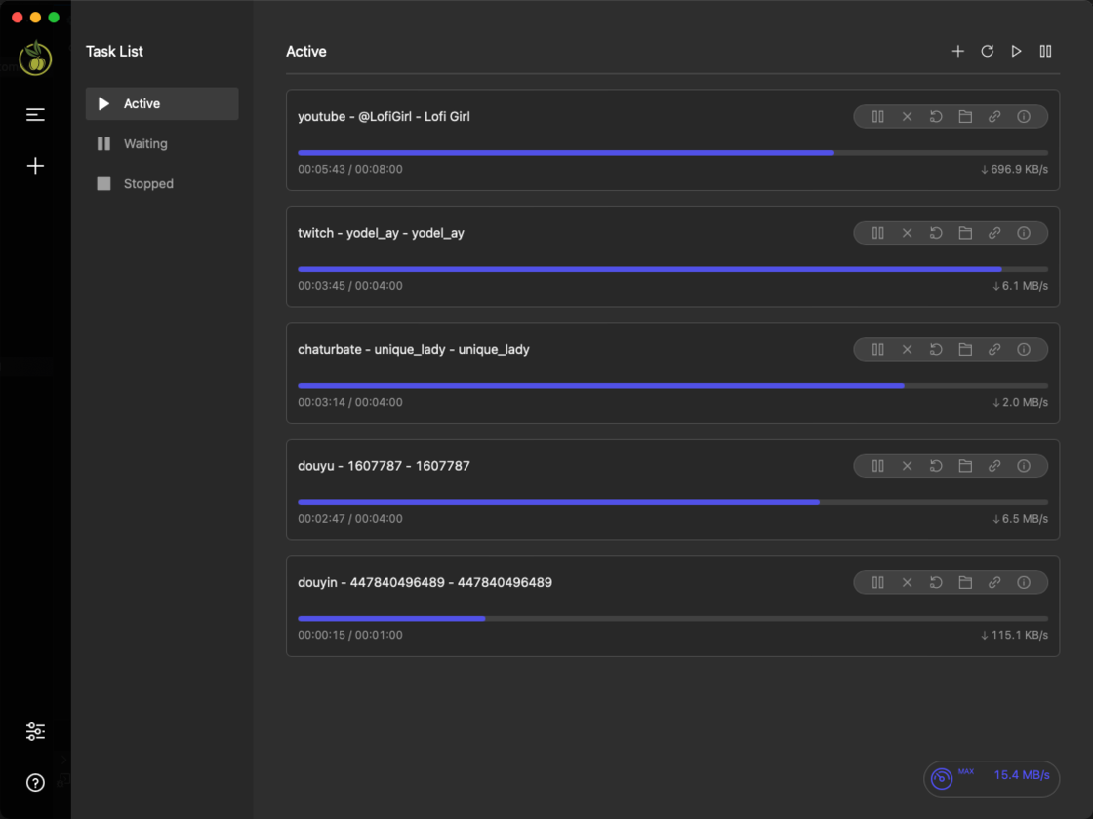The height and width of the screenshot is (819, 1093).
Task: Open the help question mark icon
Action: point(35,782)
